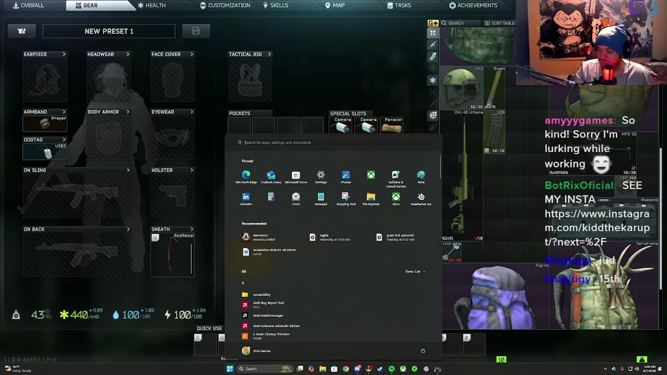Launch Notepad from pinned apps
The image size is (667, 375).
[321, 199]
